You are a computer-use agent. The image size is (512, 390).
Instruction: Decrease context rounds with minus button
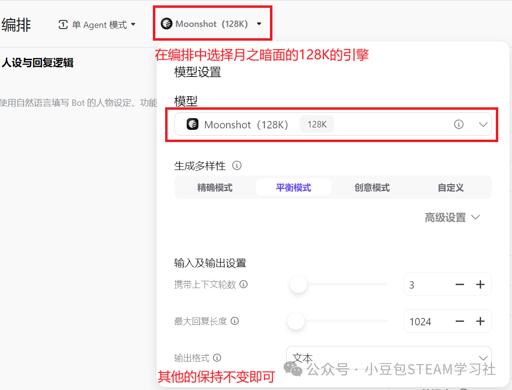[x=460, y=285]
